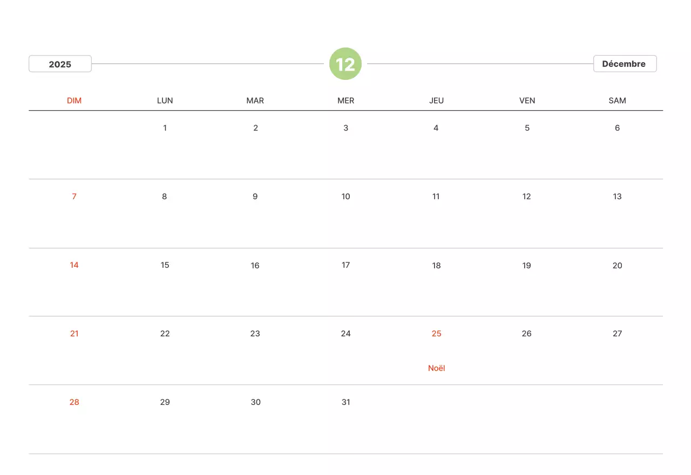Click date 22 in calendar

165,334
